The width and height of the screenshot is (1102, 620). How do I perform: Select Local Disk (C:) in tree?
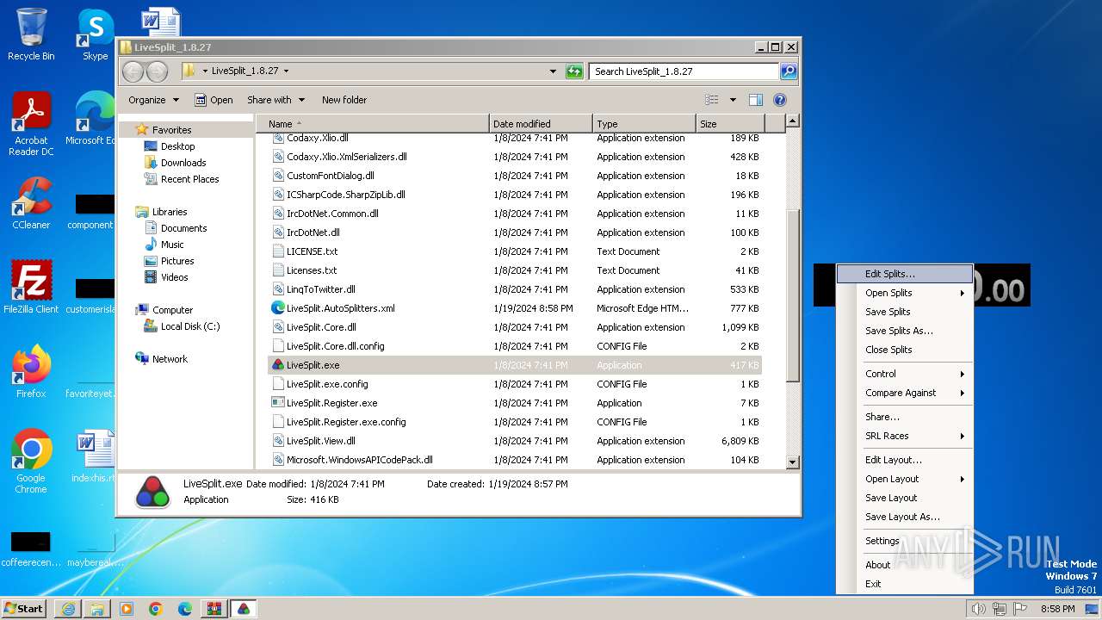pyautogui.click(x=189, y=326)
